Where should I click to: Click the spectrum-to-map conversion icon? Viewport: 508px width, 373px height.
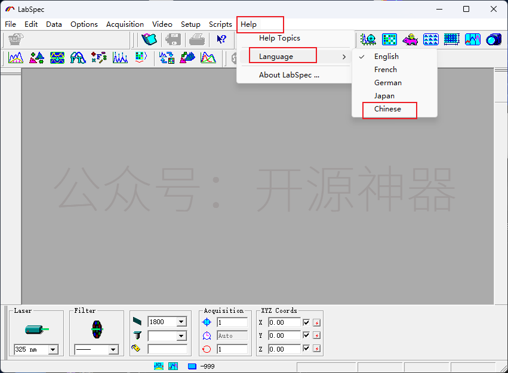(167, 58)
